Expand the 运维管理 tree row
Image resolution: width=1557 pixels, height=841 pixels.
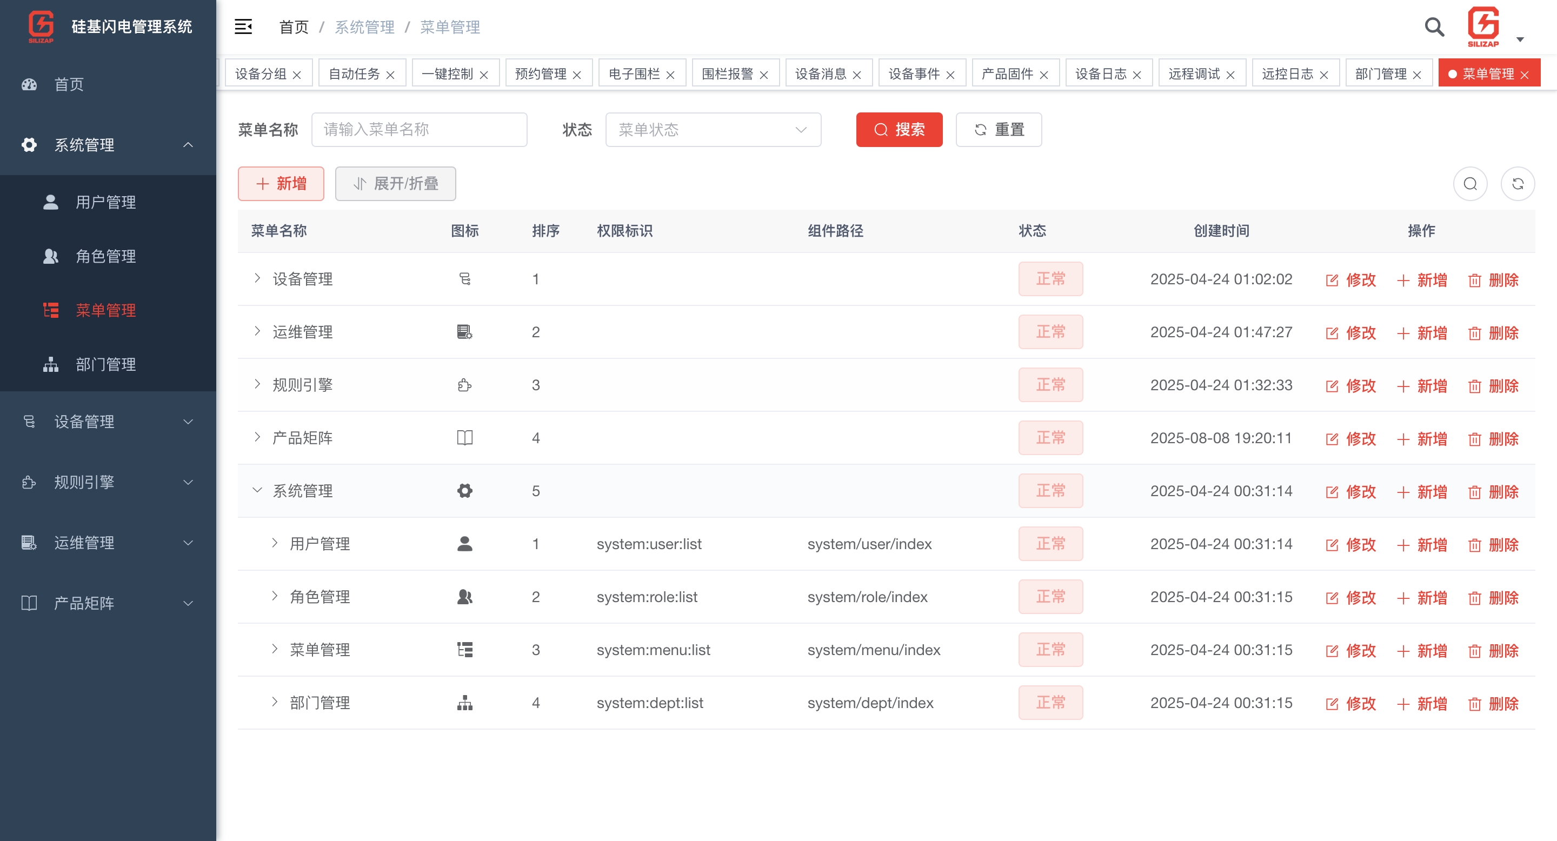pos(257,331)
